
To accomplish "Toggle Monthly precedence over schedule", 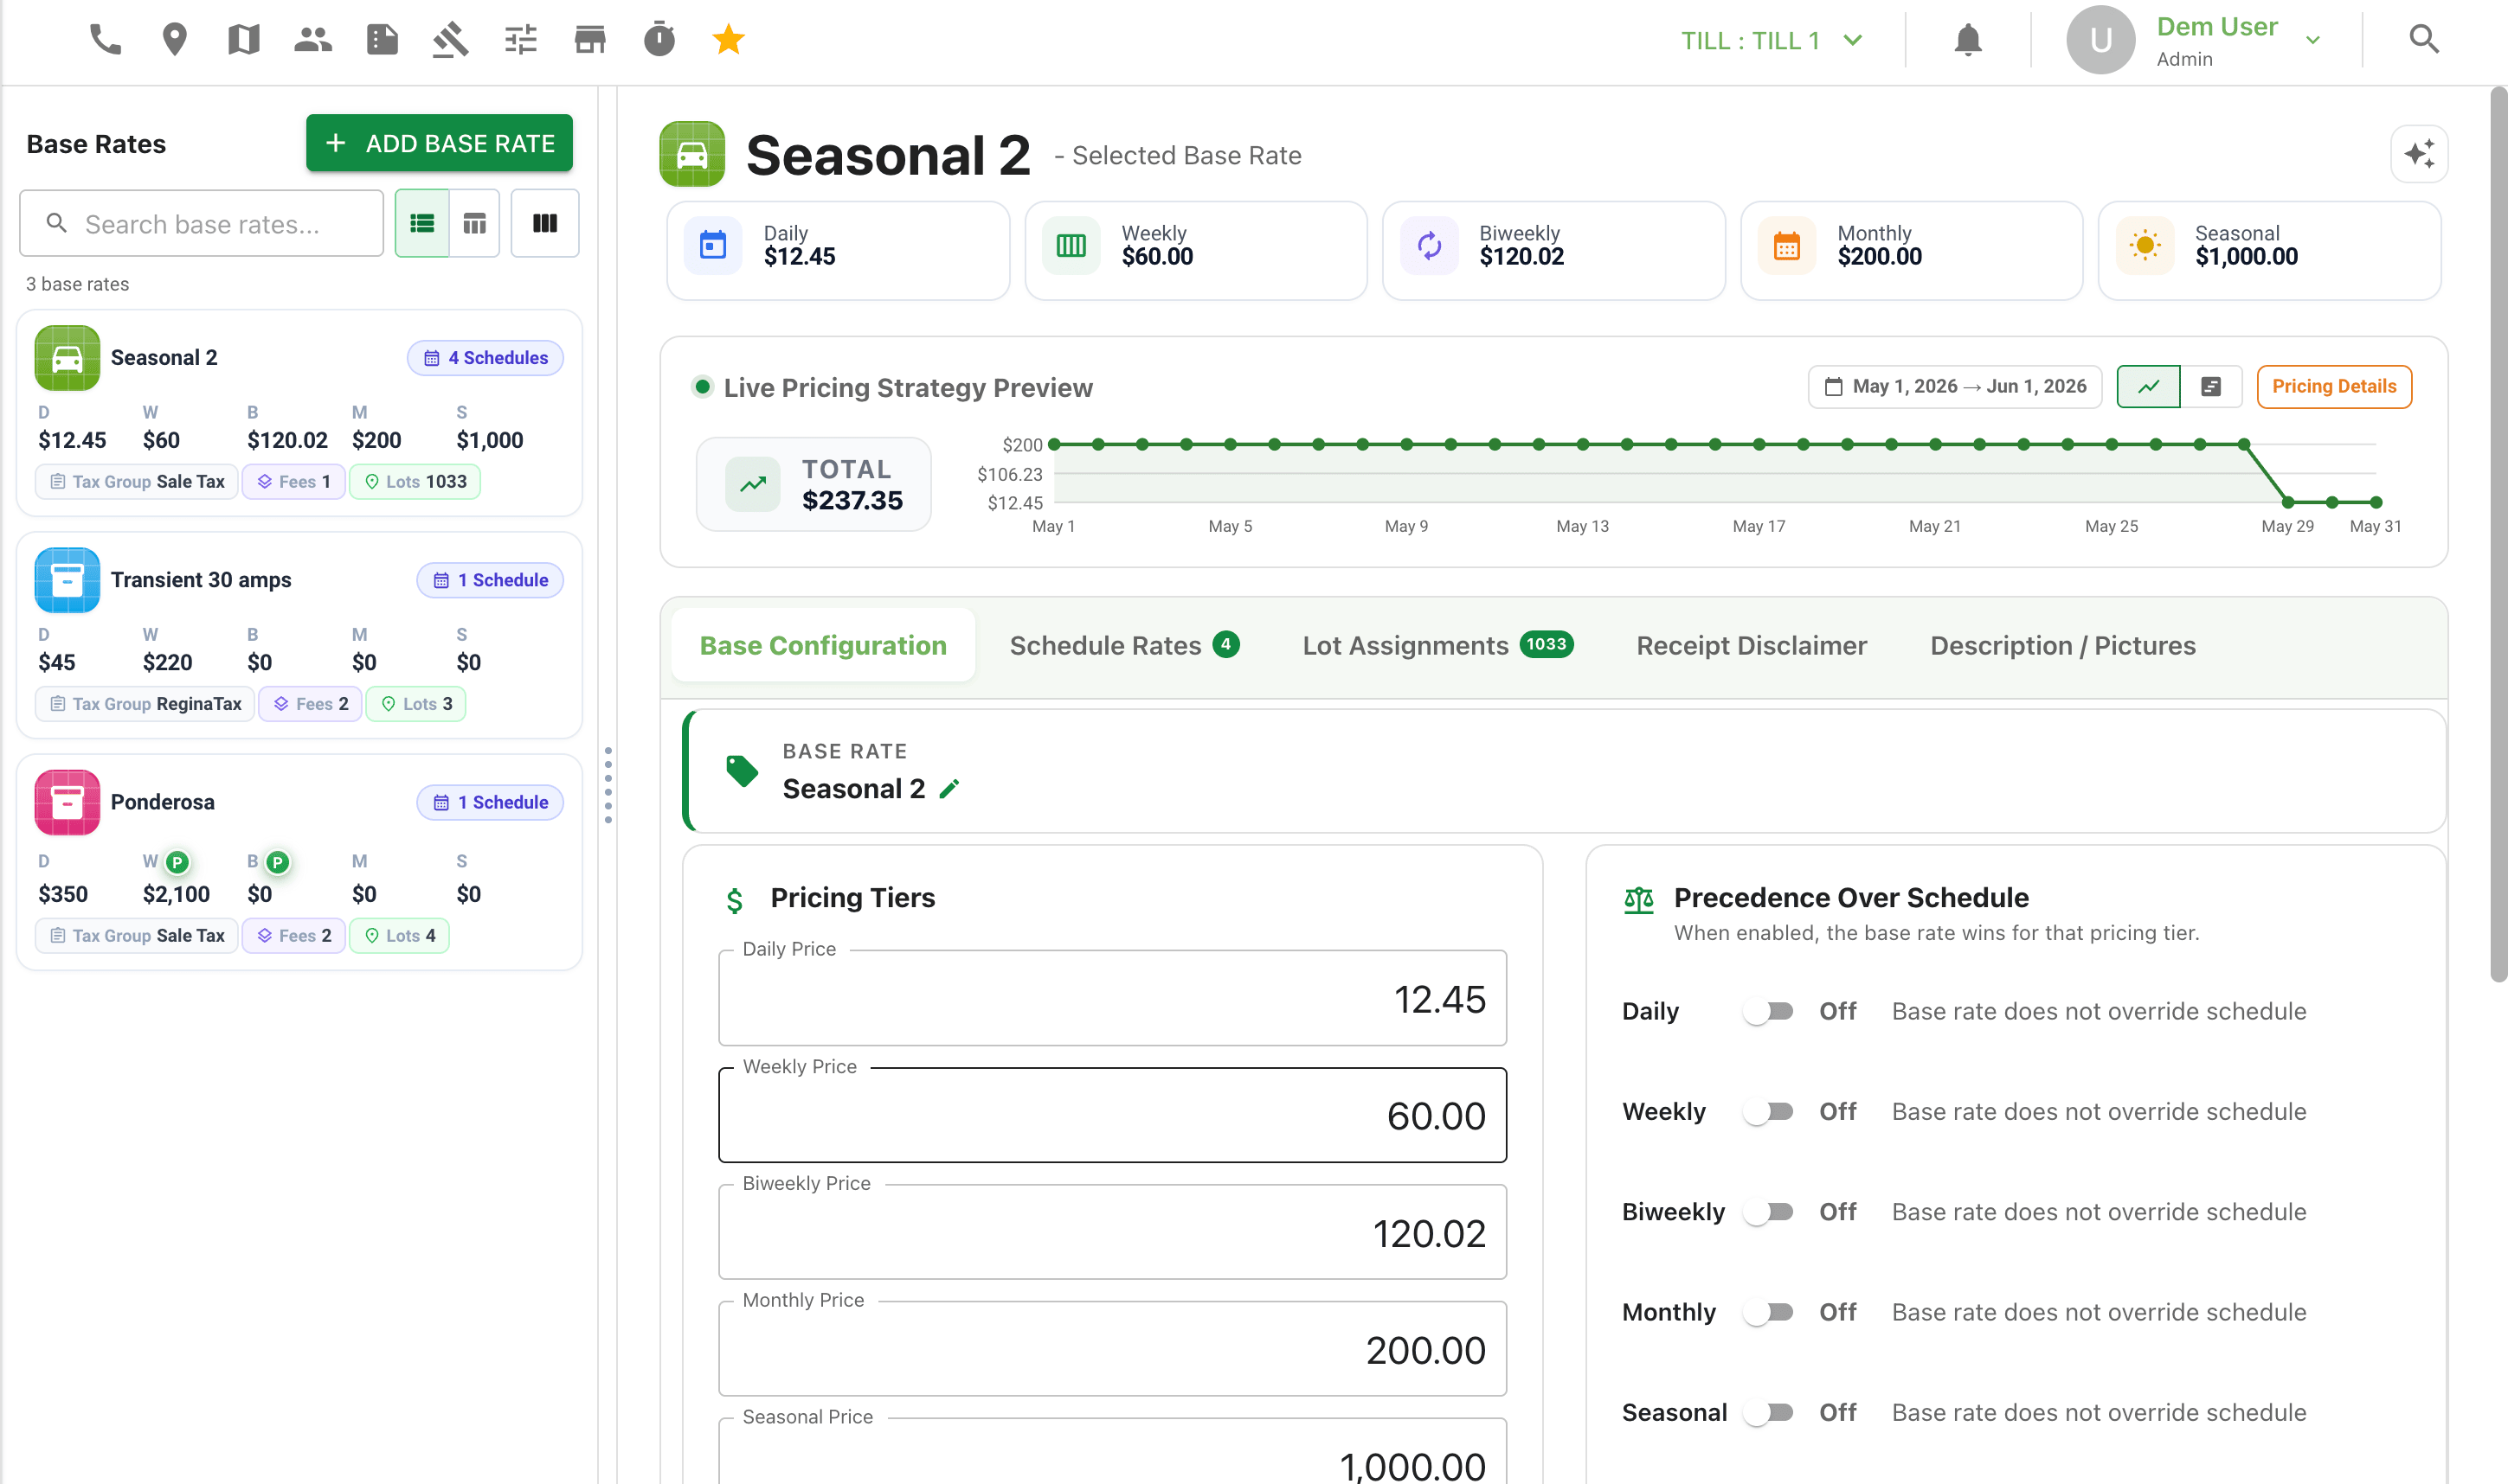I will 1768,1312.
